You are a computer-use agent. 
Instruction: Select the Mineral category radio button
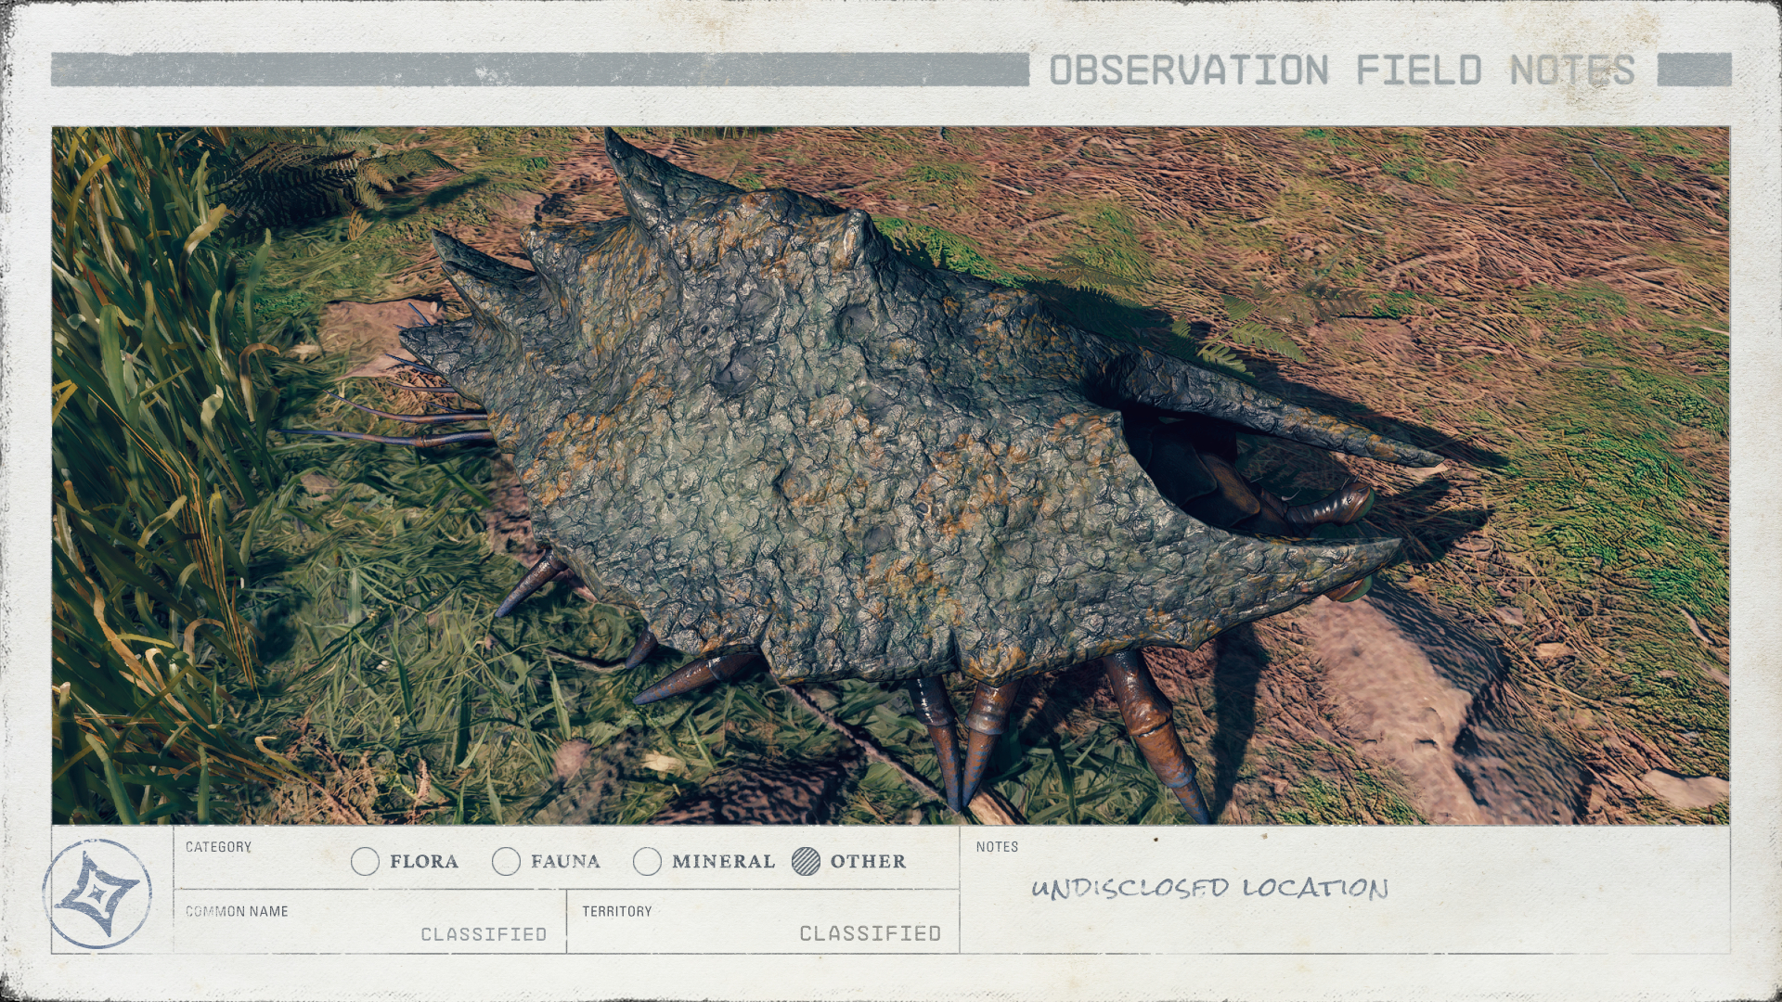click(x=647, y=862)
